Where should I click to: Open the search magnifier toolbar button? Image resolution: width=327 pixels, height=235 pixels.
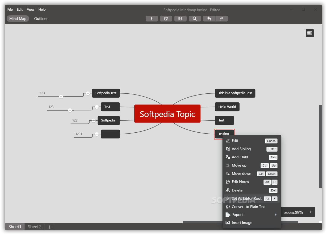click(195, 19)
